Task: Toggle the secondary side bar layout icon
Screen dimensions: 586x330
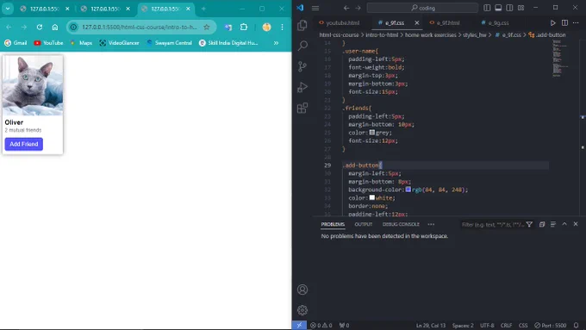Action: point(509,8)
